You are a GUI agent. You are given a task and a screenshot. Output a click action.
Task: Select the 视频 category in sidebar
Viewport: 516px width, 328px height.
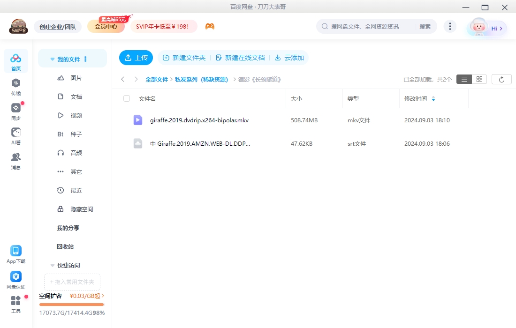pyautogui.click(x=76, y=115)
